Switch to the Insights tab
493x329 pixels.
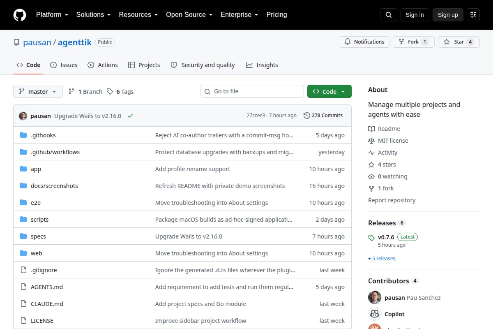(262, 65)
